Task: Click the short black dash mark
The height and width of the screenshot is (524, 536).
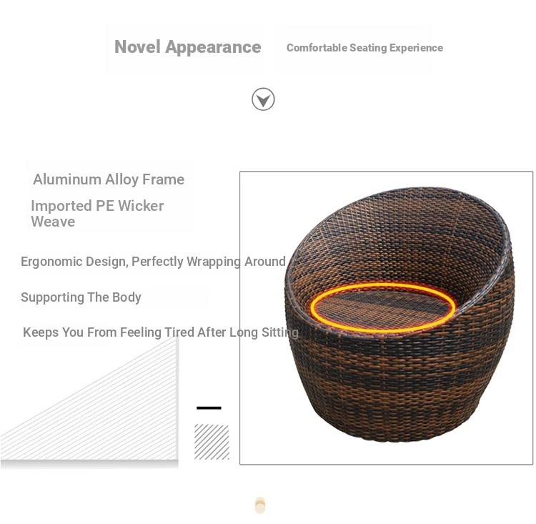Action: [209, 407]
